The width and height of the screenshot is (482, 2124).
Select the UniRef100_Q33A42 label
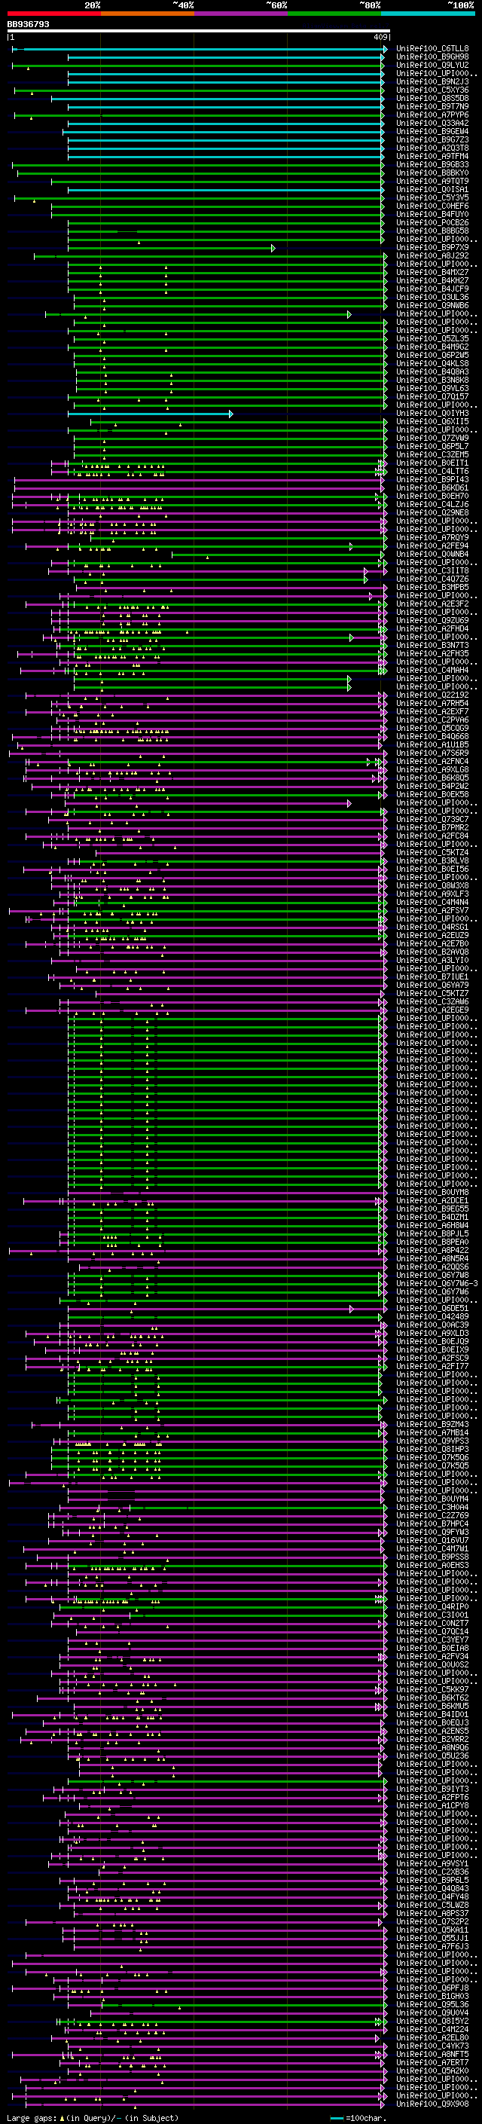point(432,123)
